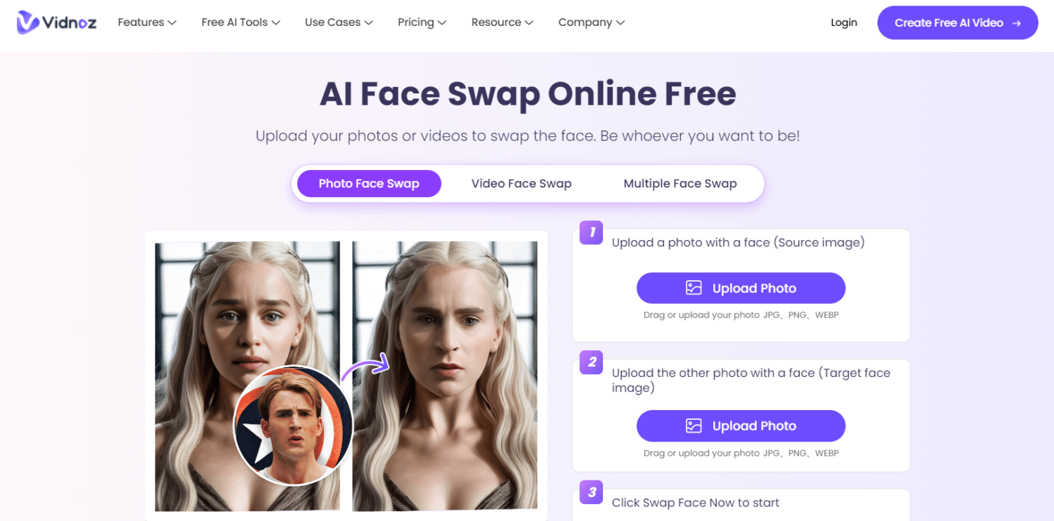Open the Company dropdown menu
Viewport: 1054px width, 521px height.
[592, 22]
